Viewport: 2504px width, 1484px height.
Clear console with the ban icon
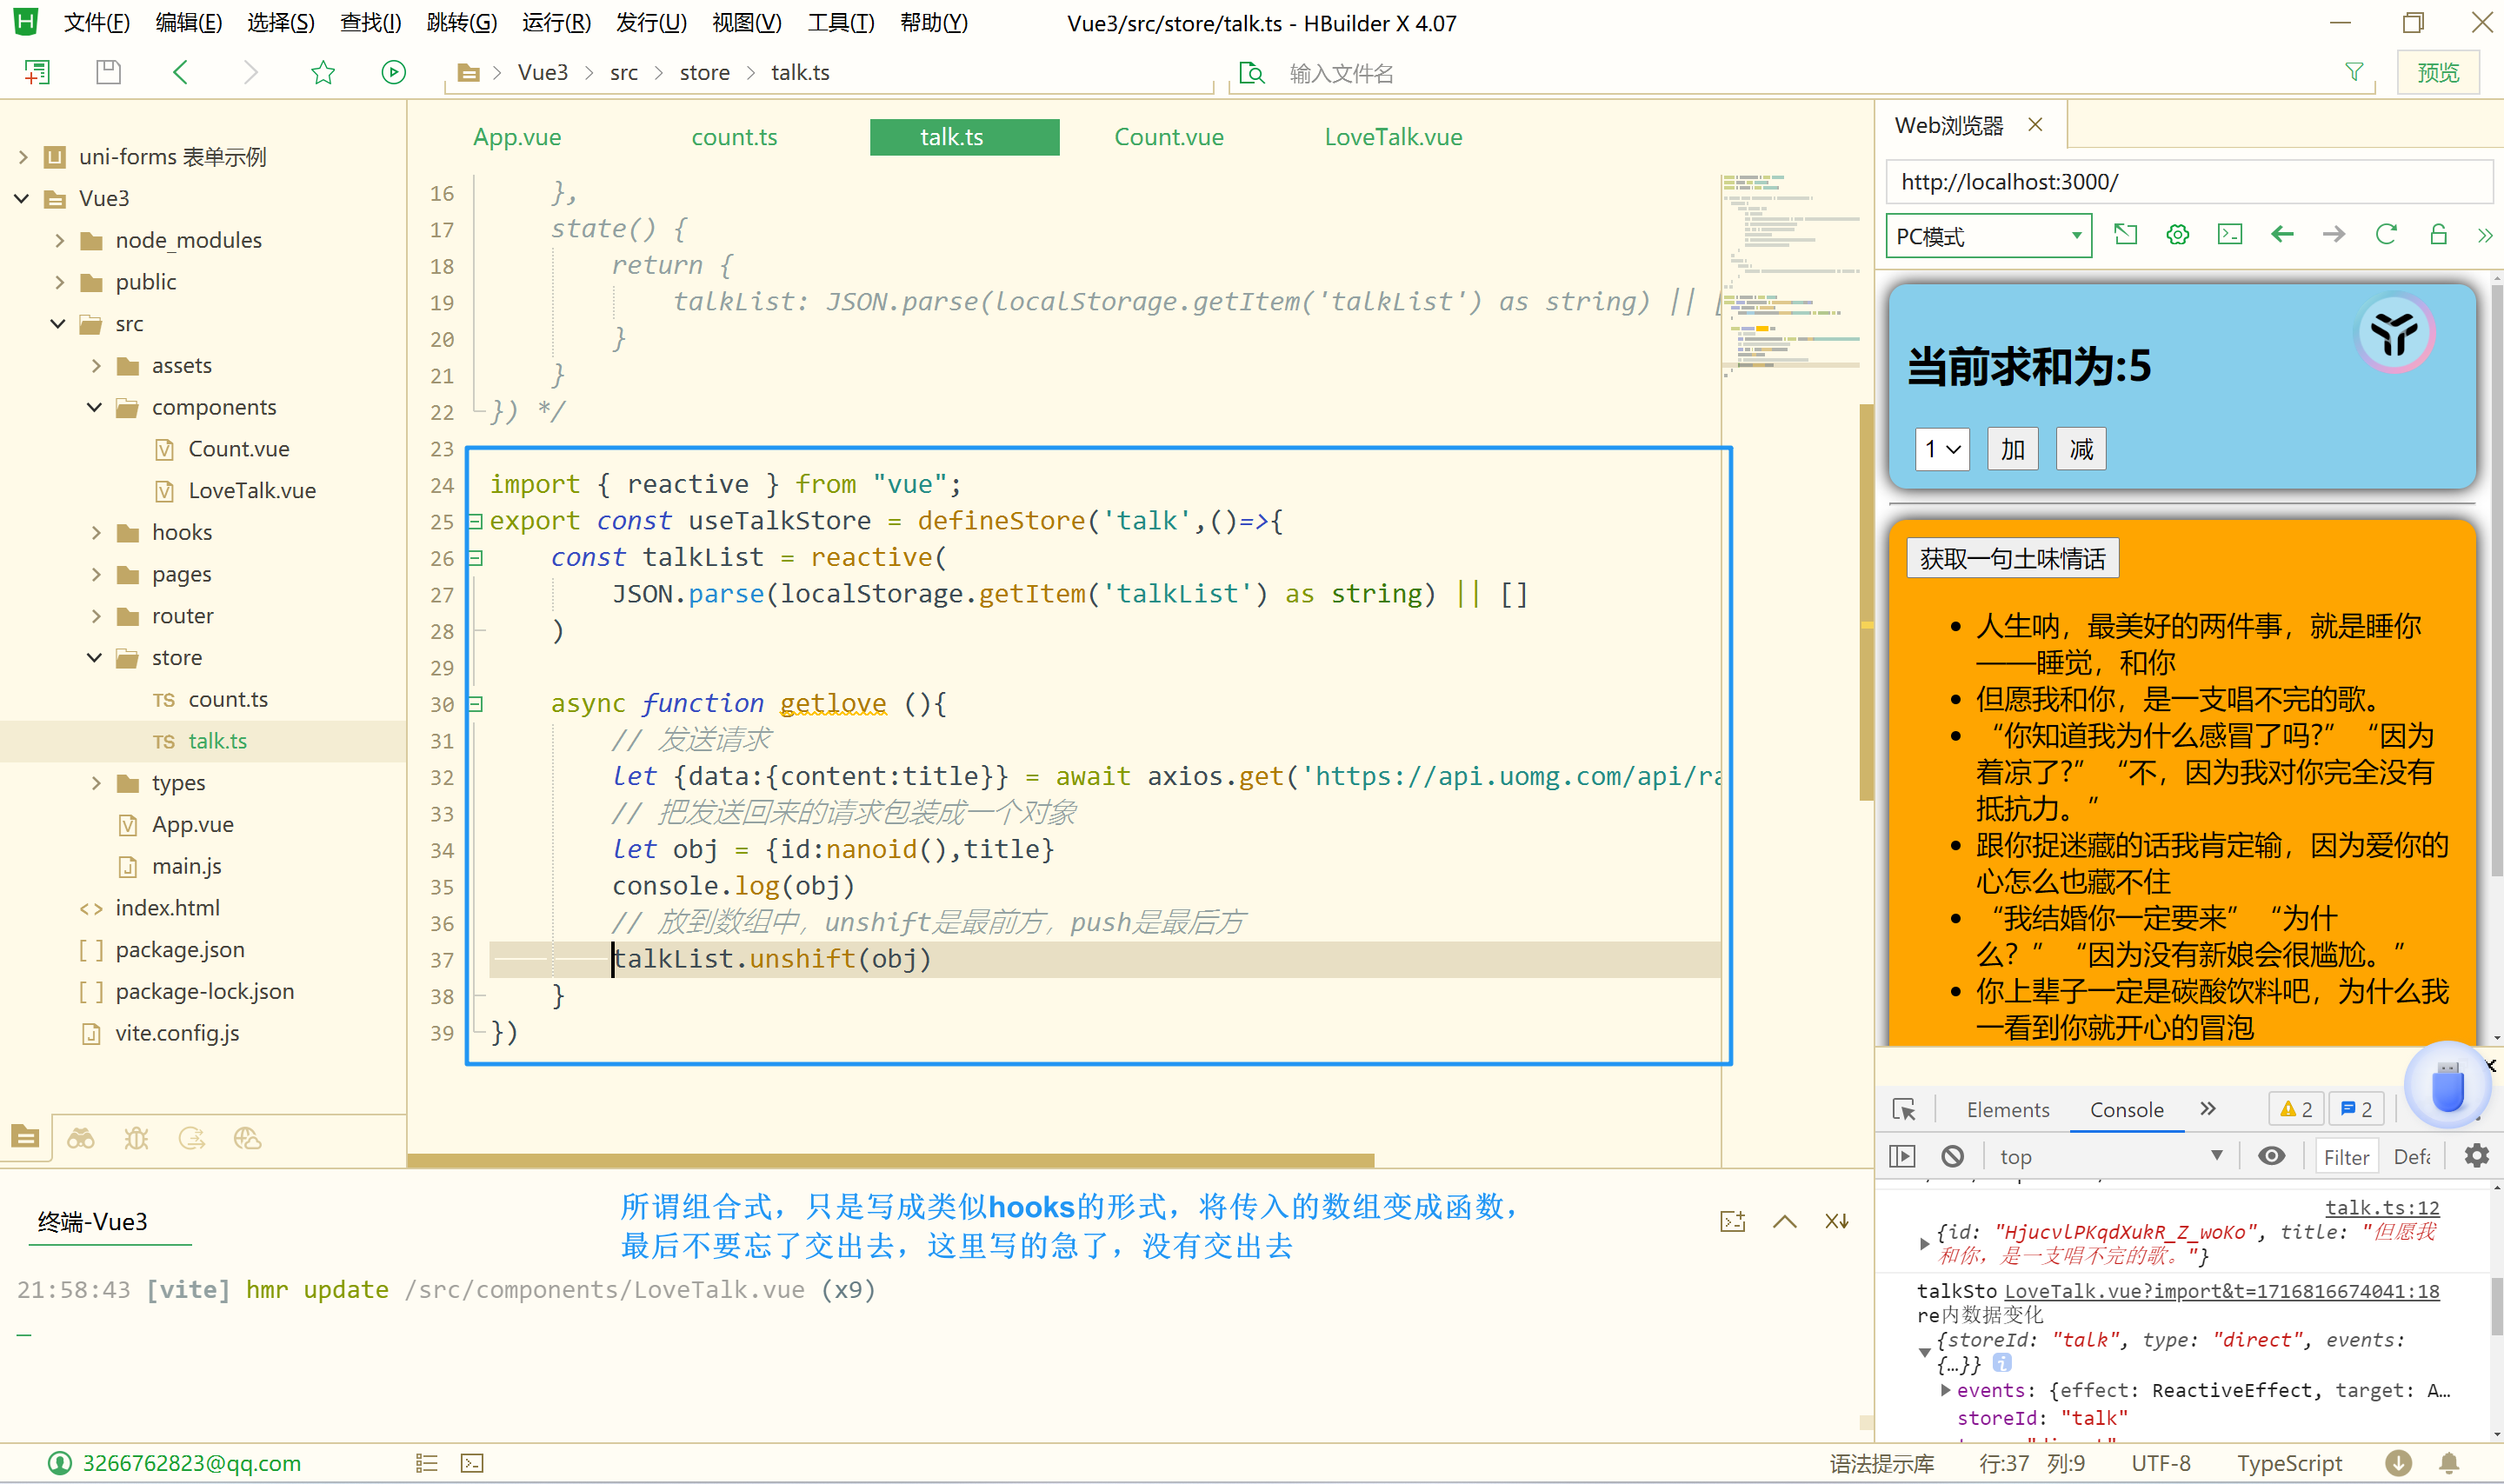click(1952, 1157)
